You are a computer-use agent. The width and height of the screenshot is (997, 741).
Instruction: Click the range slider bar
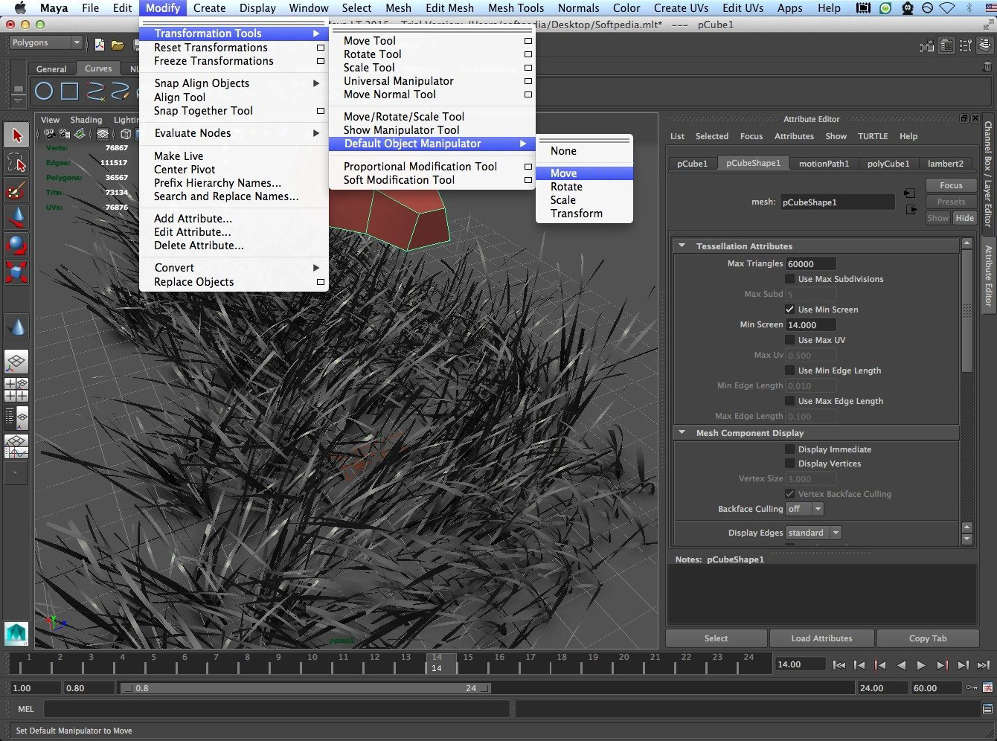(x=305, y=688)
